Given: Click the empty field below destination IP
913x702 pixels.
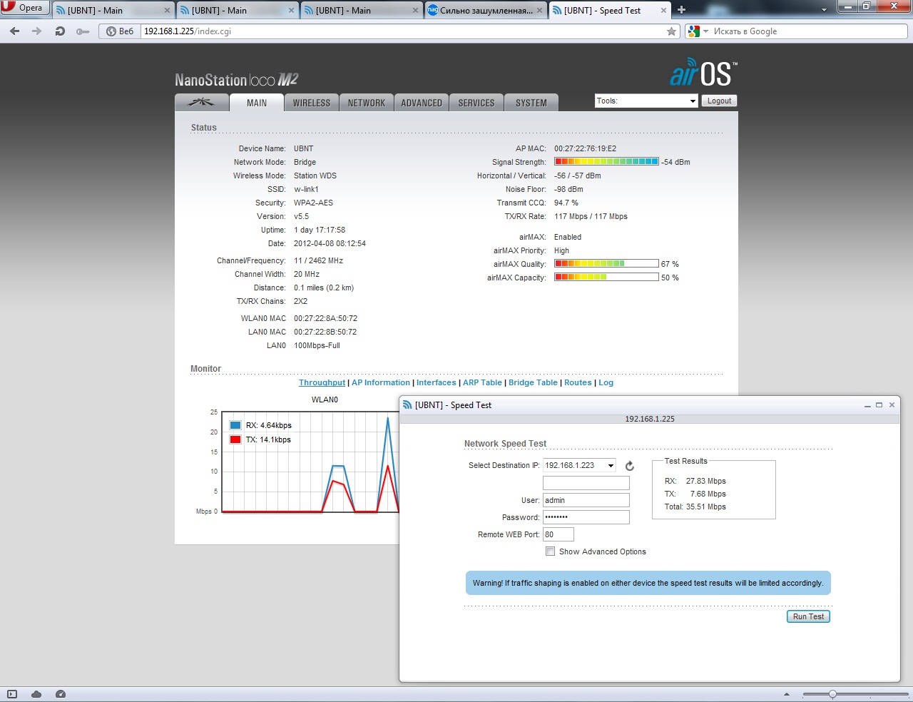Looking at the screenshot, I should 586,483.
